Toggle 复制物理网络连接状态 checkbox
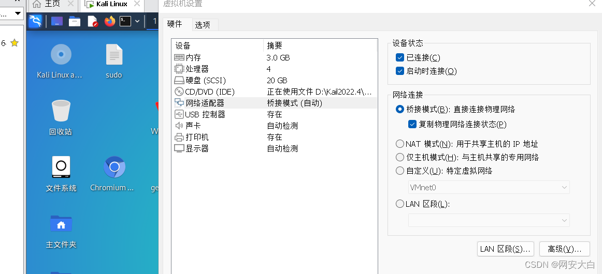 click(x=412, y=124)
